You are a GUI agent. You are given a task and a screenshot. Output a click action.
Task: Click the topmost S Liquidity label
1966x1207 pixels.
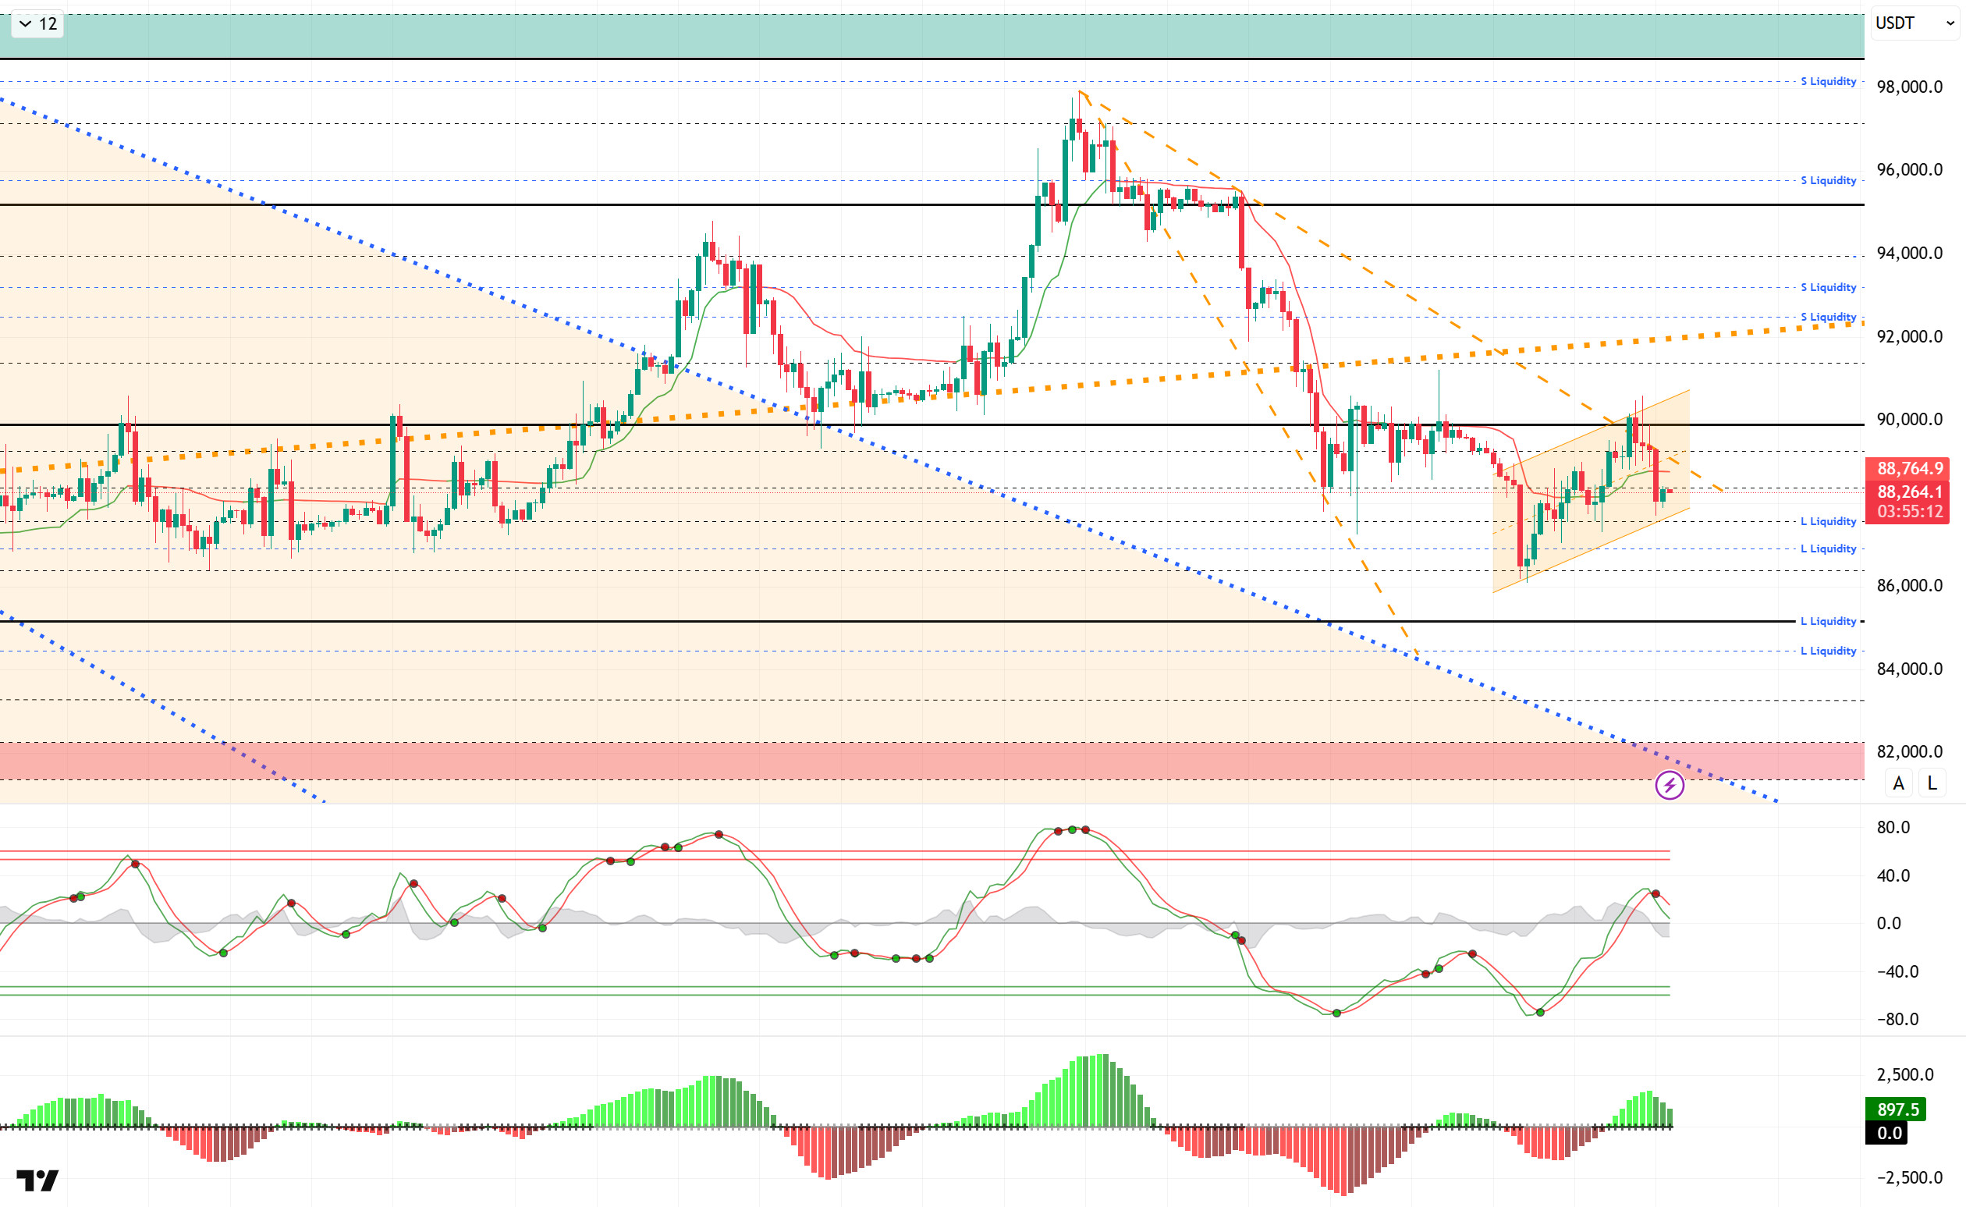pyautogui.click(x=1828, y=81)
